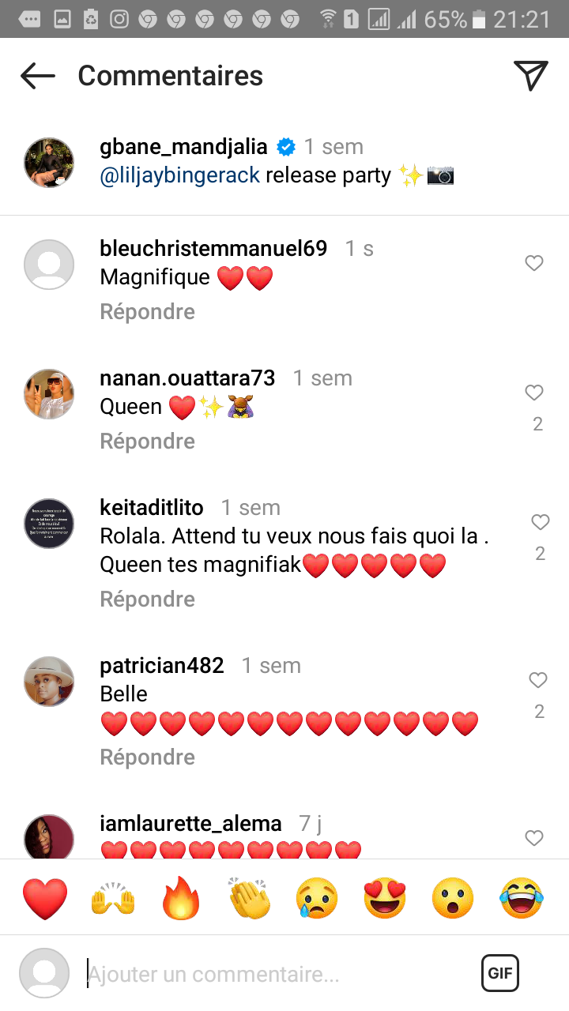Open the share paper plane icon

coord(531,75)
